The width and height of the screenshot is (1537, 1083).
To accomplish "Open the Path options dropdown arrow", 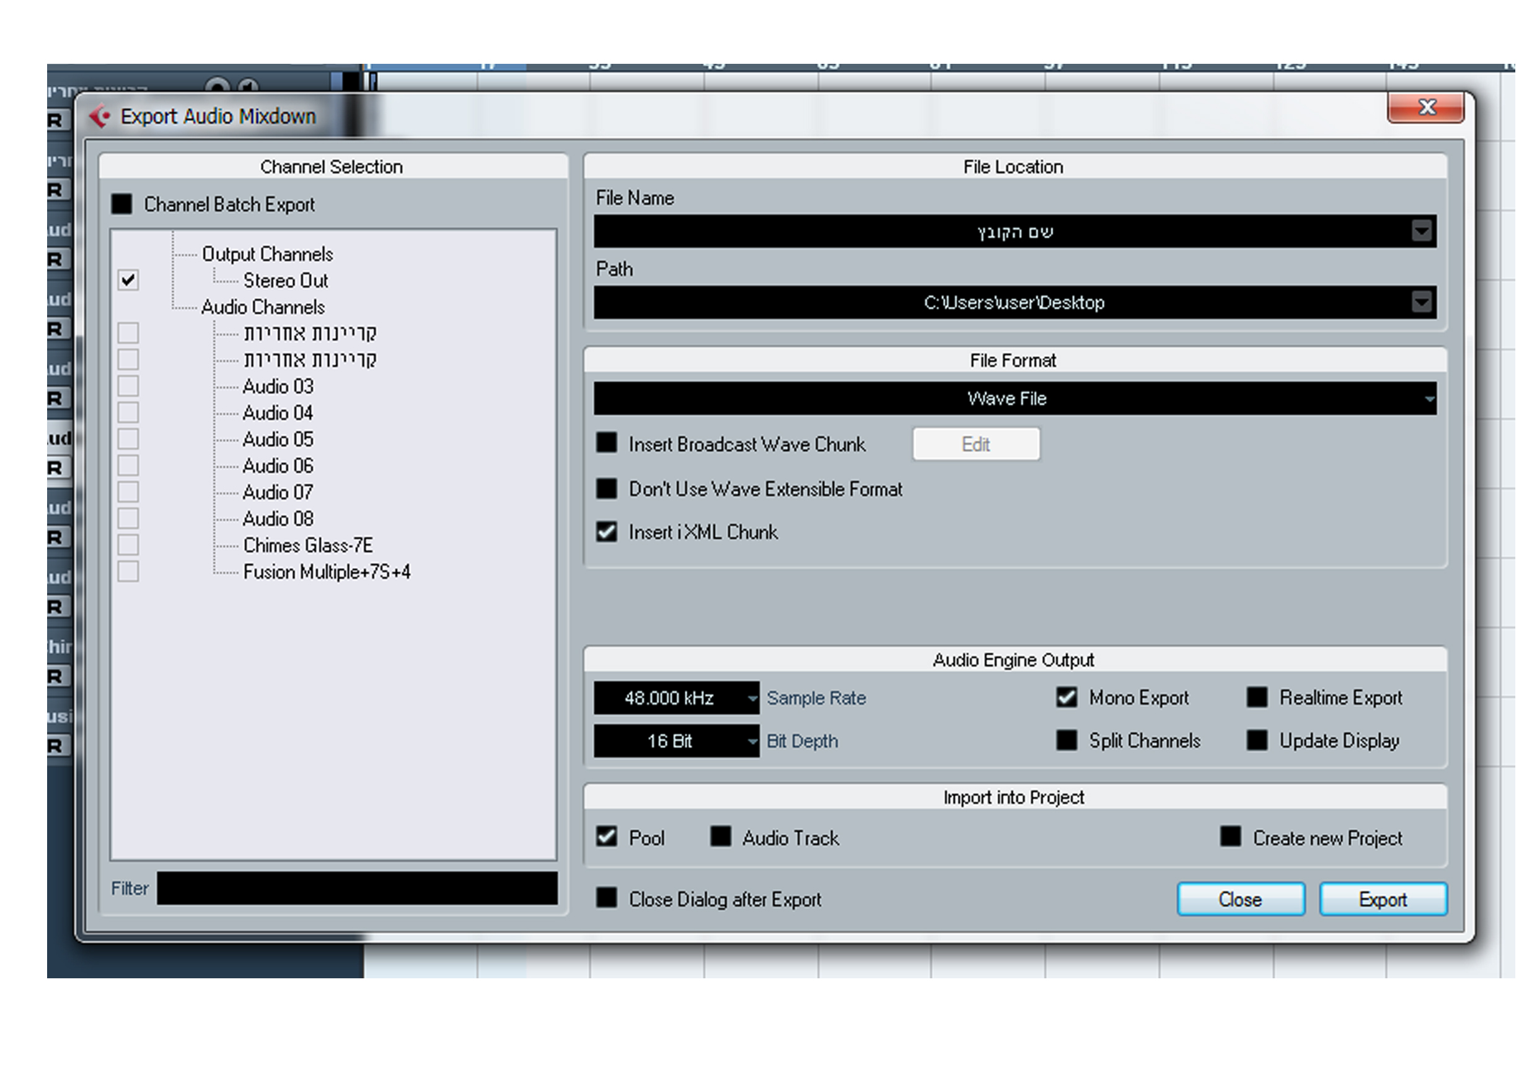I will tap(1421, 302).
